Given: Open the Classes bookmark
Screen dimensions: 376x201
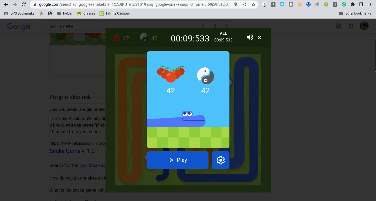Looking at the screenshot, I should coord(86,13).
